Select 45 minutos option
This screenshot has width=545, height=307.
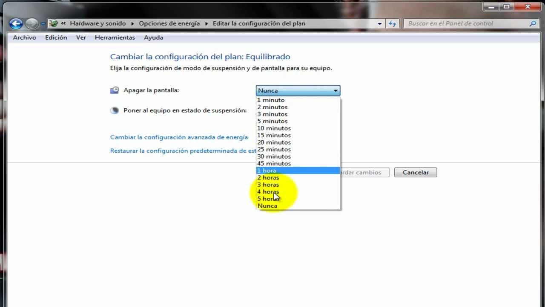298,163
